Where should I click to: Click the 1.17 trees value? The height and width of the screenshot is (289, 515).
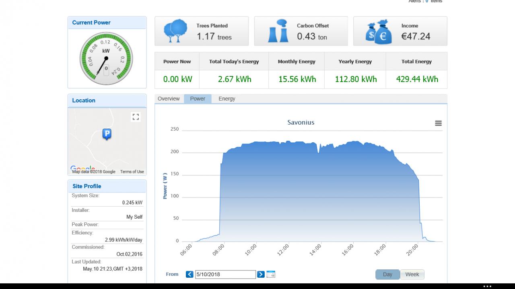(214, 37)
